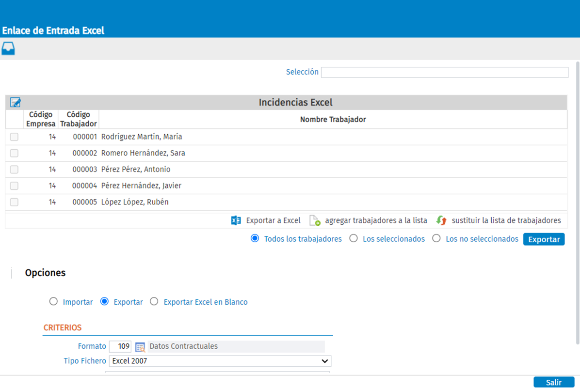Click the blue Exportar button
Image resolution: width=580 pixels, height=388 pixels.
[544, 239]
